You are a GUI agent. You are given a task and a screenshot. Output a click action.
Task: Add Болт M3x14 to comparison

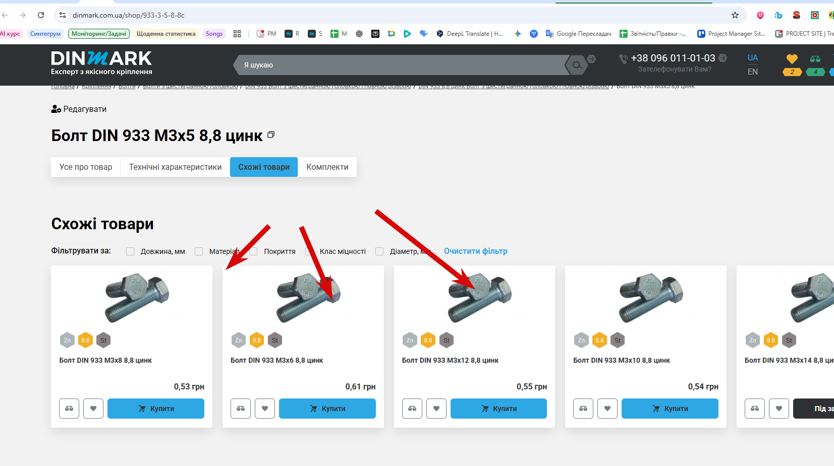755,409
